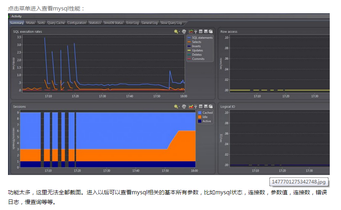Click the table view icon in SQL execution rates
Viewport: 341px width, 210px height.
201,31
